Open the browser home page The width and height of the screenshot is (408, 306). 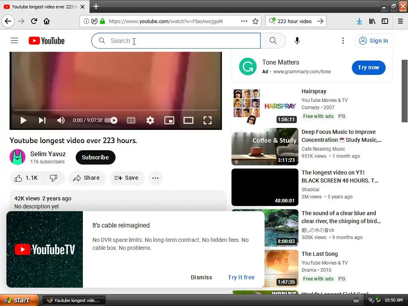click(x=47, y=21)
